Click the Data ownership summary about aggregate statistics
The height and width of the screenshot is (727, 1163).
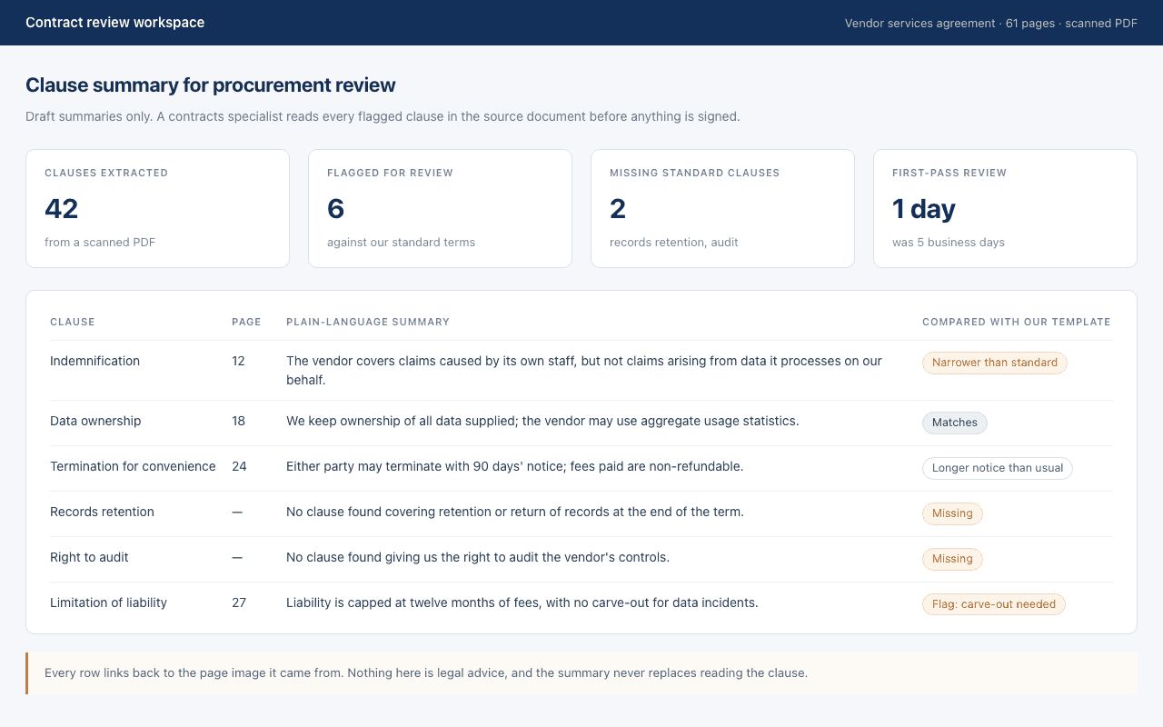click(x=542, y=421)
